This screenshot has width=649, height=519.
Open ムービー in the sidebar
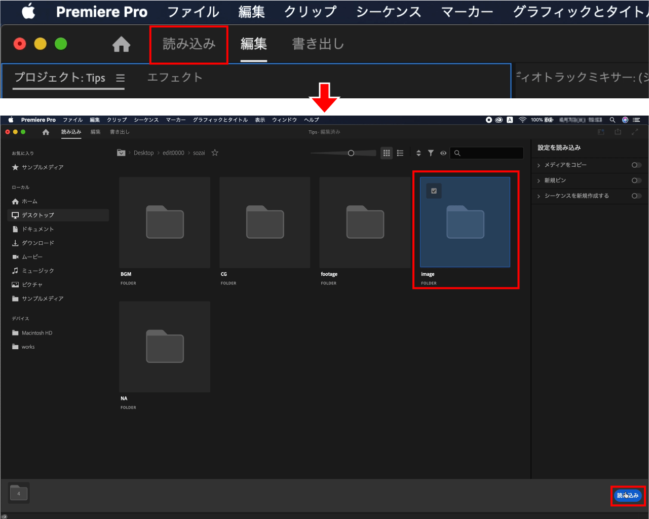tap(27, 257)
